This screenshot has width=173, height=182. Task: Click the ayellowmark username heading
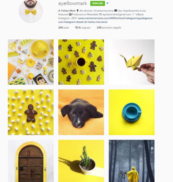click(x=73, y=3)
